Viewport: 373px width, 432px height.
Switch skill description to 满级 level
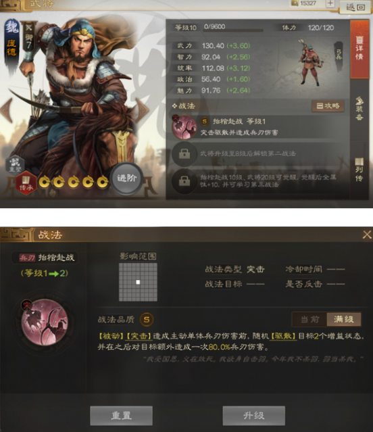click(343, 319)
